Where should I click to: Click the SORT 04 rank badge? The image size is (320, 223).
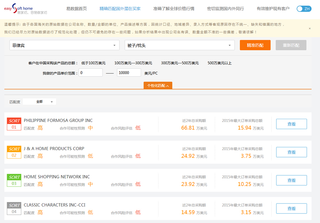14,208
